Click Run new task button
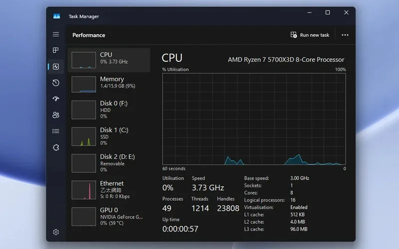Image resolution: width=399 pixels, height=249 pixels. (310, 35)
